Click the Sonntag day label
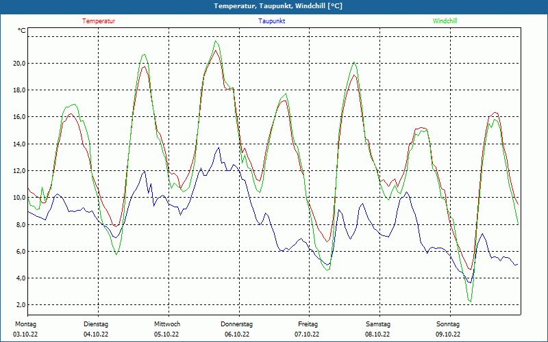Image resolution: width=548 pixels, height=342 pixels. pyautogui.click(x=448, y=324)
